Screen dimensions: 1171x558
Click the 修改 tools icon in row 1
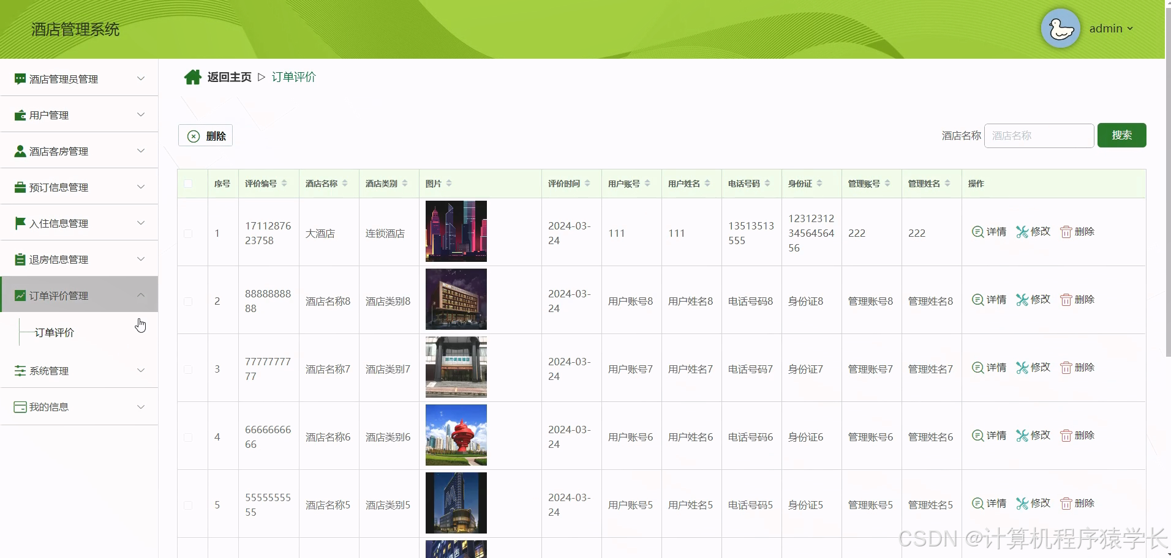(x=1022, y=232)
